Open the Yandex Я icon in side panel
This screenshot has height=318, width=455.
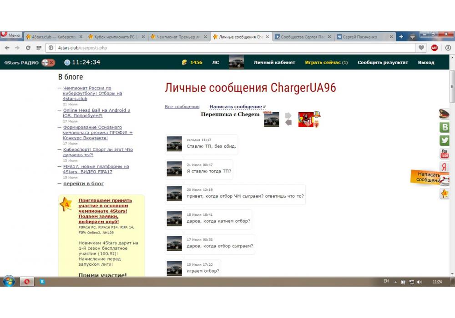[x=444, y=167]
